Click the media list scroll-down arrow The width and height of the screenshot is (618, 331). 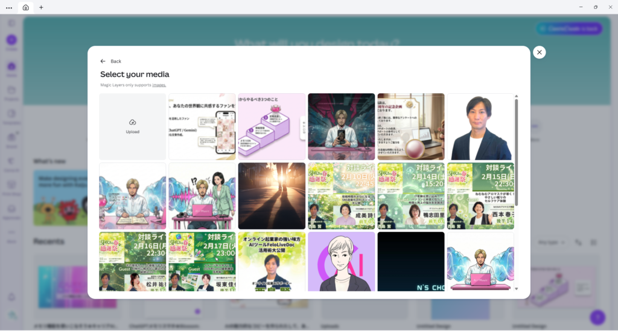516,289
